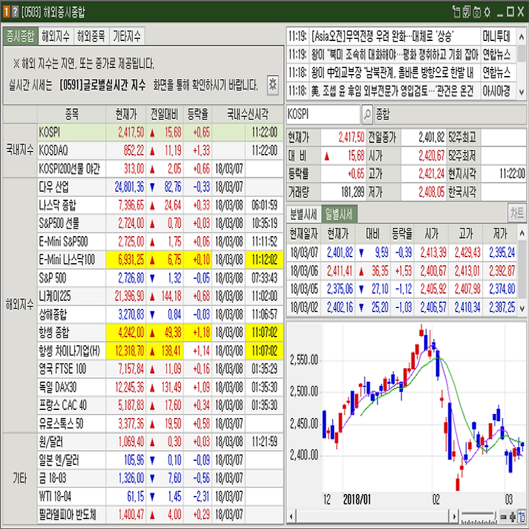The width and height of the screenshot is (529, 529).
Task: Switch to the 해외지수 tab
Action: 56,36
